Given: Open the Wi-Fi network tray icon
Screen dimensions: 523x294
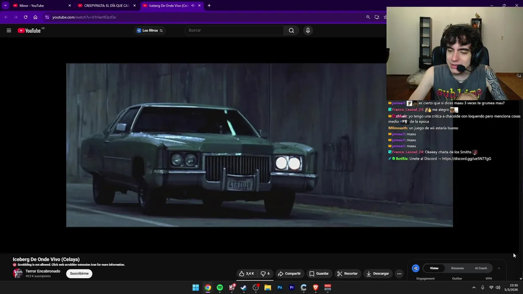Looking at the screenshot, I should (x=491, y=287).
